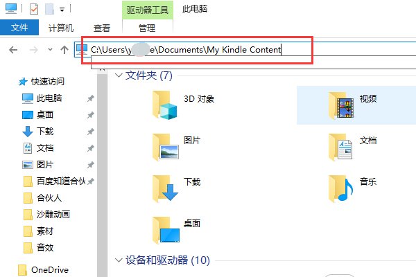416x277 pixels.
Task: Select the 下载 folder icon in main pane
Action: point(165,188)
